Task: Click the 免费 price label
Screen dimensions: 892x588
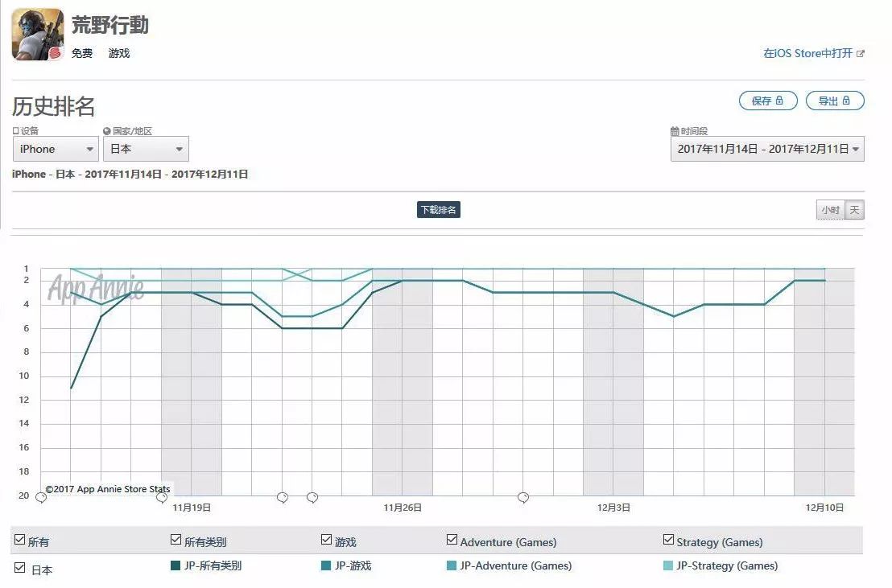Action: click(x=82, y=53)
